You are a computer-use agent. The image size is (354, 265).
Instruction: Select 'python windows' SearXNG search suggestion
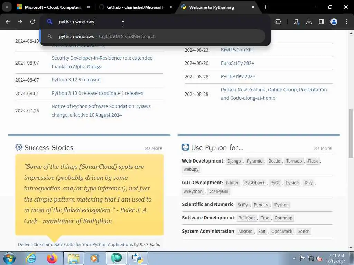pos(152,36)
